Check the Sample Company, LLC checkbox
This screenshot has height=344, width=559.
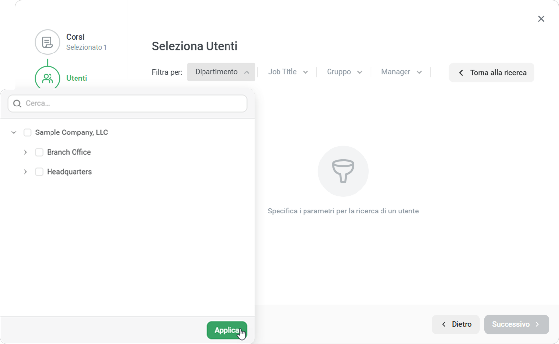tap(27, 132)
